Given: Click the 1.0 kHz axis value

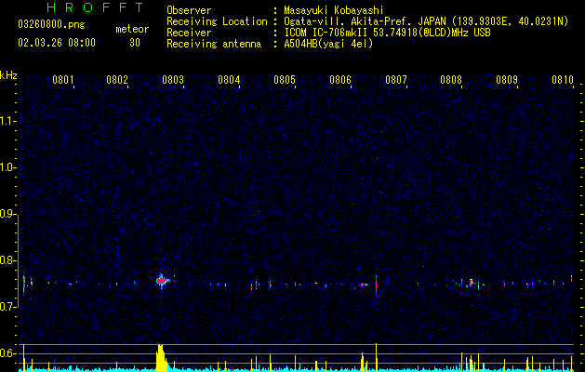Looking at the screenshot, I should (7, 167).
